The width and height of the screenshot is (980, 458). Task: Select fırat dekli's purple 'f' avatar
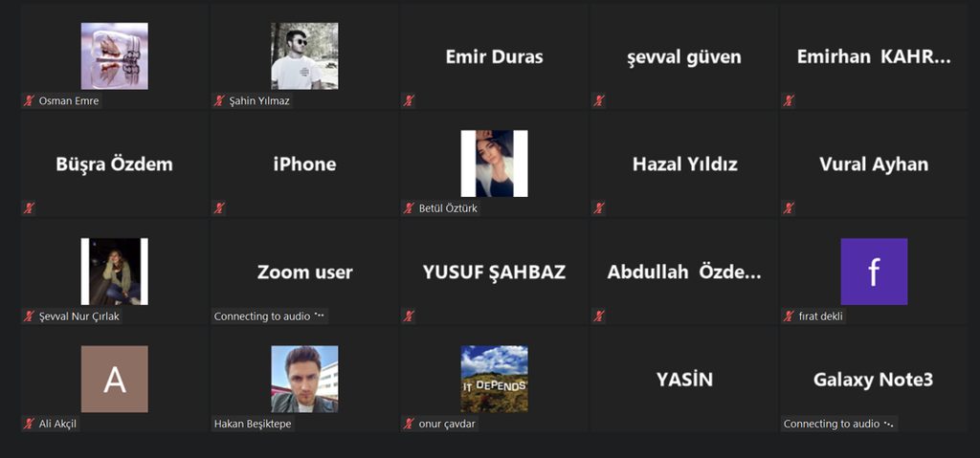click(x=874, y=272)
